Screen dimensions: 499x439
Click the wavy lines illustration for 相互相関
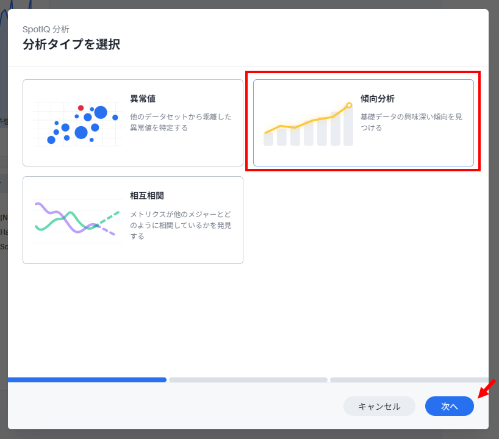coord(77,221)
